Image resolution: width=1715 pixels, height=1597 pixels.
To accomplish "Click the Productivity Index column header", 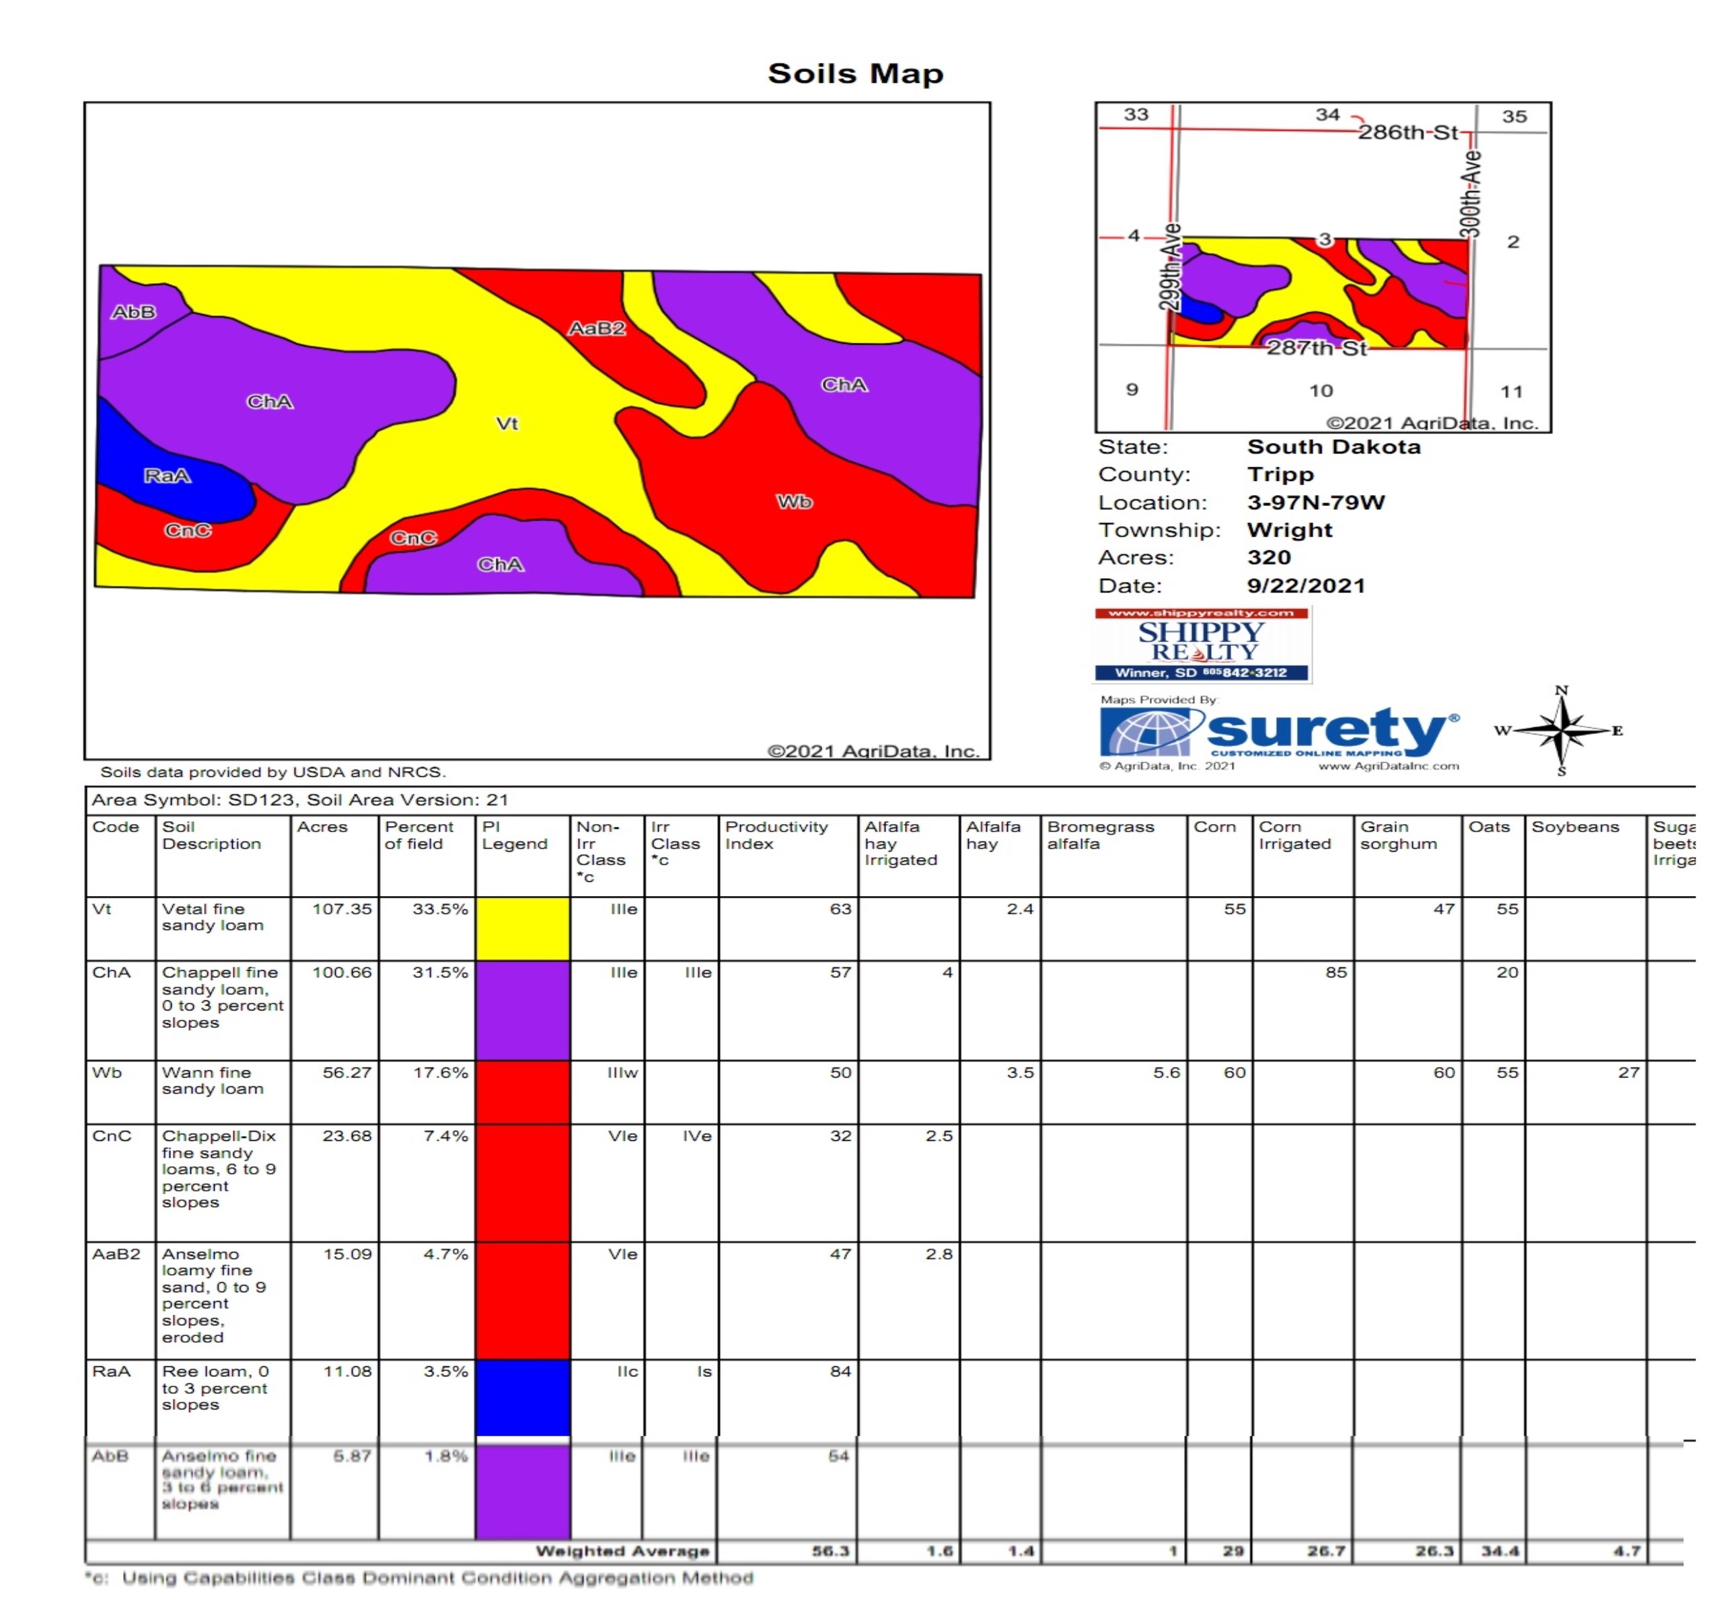I will pos(776,835).
